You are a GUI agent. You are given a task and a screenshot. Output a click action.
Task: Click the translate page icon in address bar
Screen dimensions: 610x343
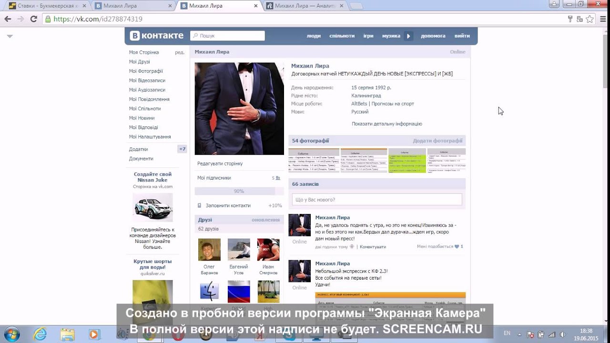point(579,19)
